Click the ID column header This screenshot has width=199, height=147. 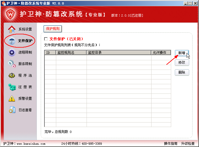point(50,52)
